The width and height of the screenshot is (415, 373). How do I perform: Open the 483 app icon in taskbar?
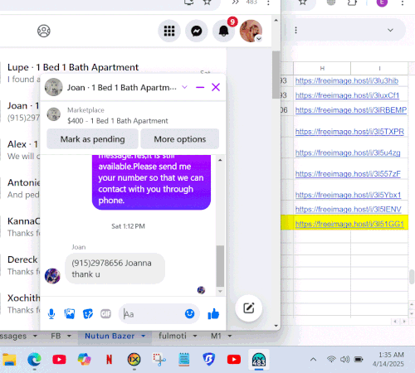(x=259, y=360)
